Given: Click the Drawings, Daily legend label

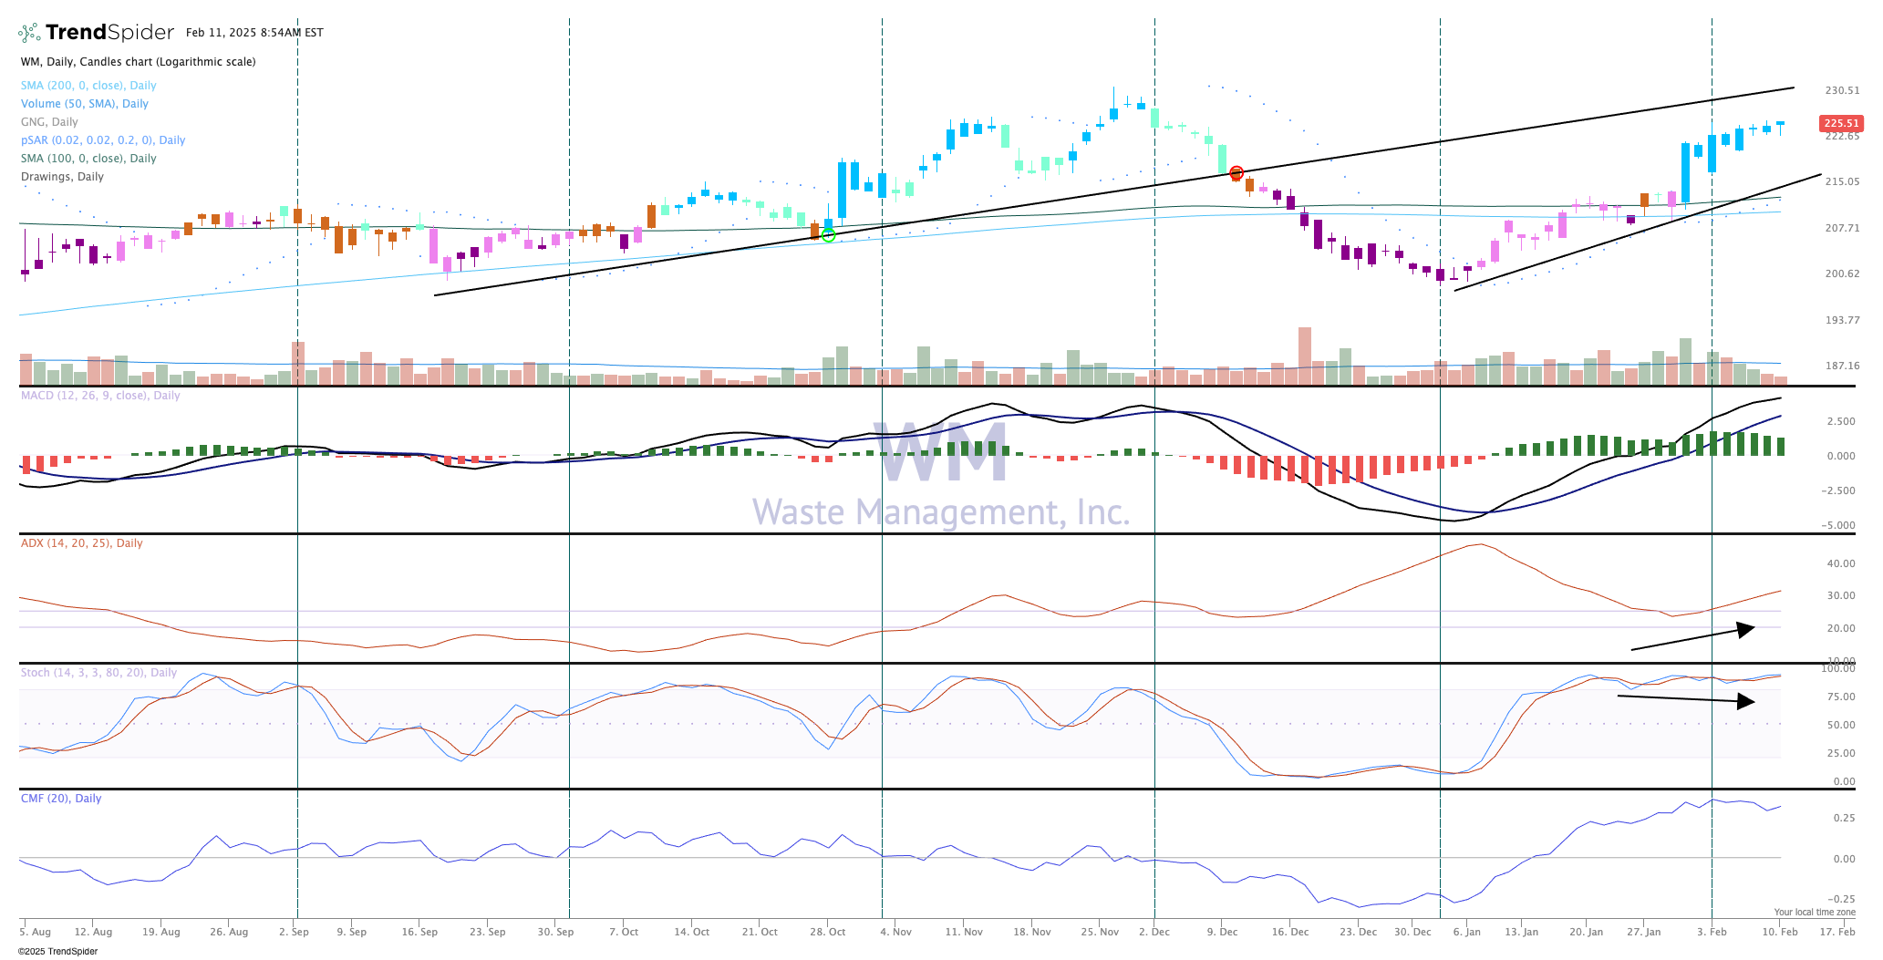Looking at the screenshot, I should (x=62, y=177).
